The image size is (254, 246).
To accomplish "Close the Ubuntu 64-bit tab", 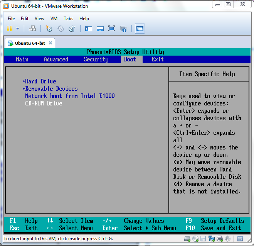I will coord(50,43).
